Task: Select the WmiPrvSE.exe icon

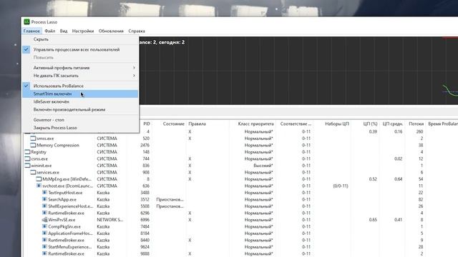Action: pos(44,220)
